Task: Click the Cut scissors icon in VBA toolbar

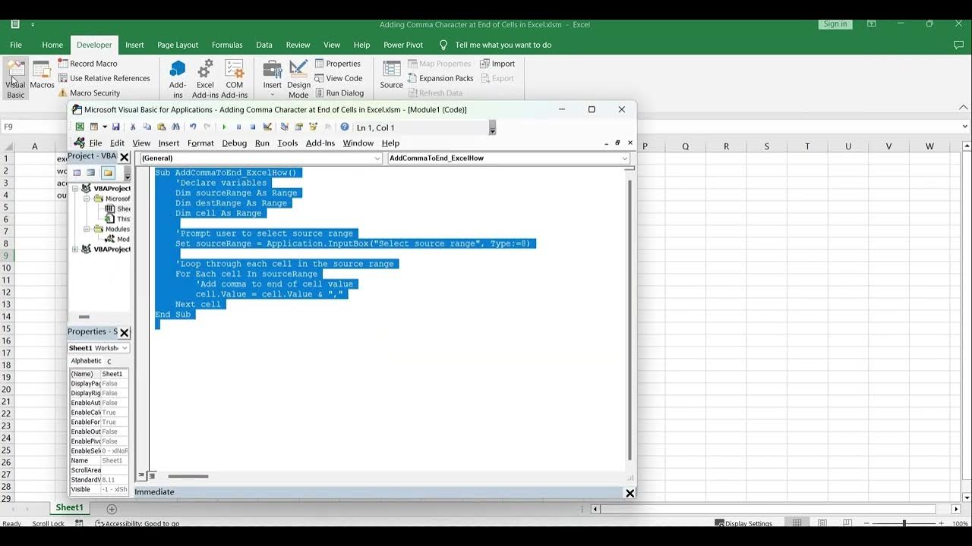Action: (x=133, y=127)
